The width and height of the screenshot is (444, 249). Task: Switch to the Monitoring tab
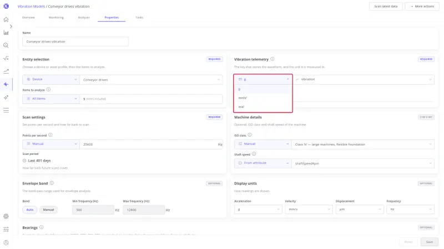pos(56,18)
